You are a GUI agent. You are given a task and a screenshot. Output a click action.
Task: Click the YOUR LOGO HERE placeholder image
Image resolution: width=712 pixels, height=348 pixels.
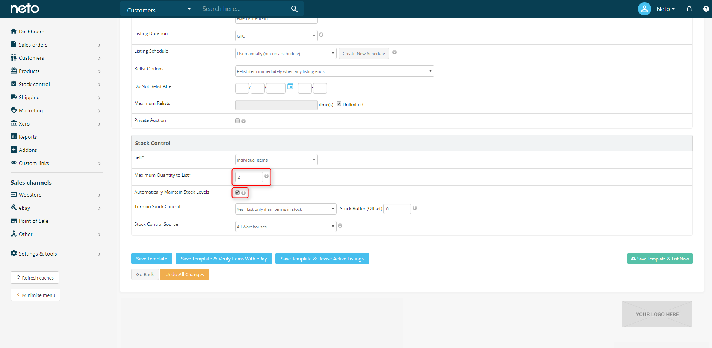[657, 314]
